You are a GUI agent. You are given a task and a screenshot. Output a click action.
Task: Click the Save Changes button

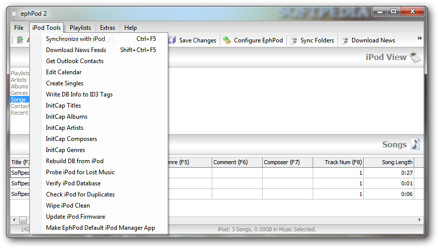[193, 40]
